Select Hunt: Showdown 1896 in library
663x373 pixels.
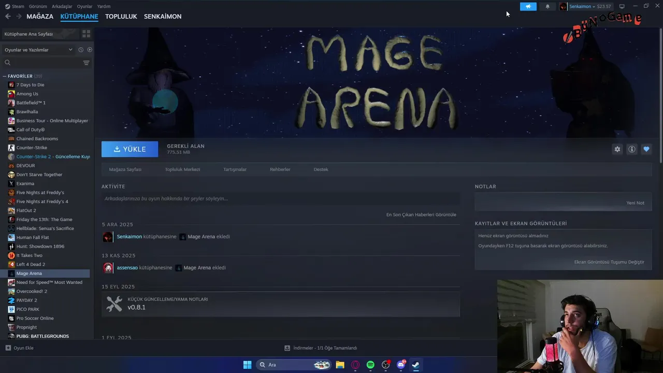click(40, 247)
